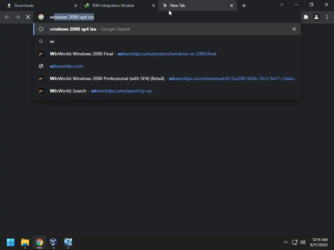The width and height of the screenshot is (334, 250).
Task: Open File Explorer from the taskbar
Action: tap(25, 242)
